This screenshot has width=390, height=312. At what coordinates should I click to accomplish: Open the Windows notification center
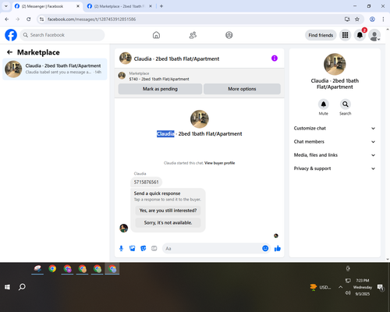381,288
